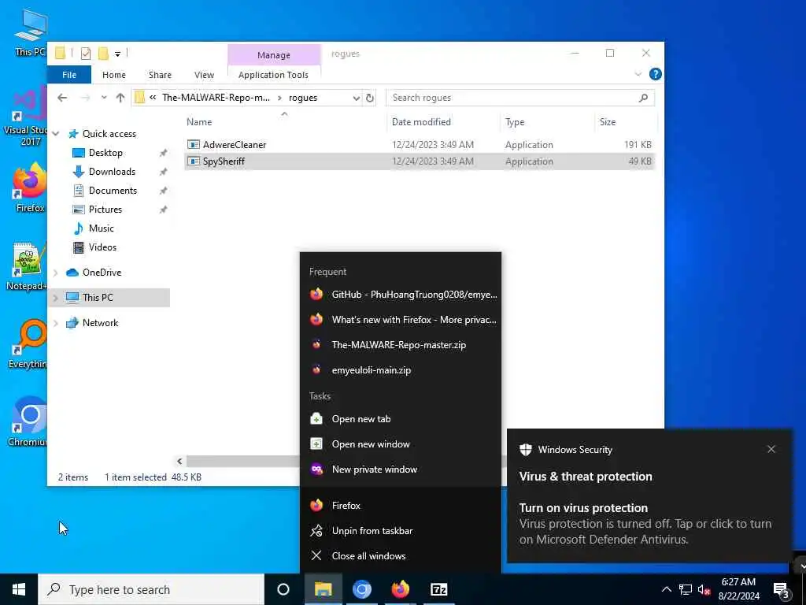Click the Properties checkmark icon in title bar
The height and width of the screenshot is (605, 806).
[86, 54]
